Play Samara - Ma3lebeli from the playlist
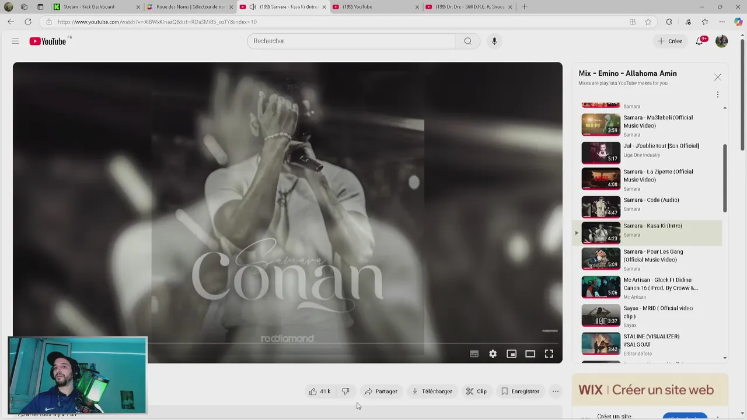Screen dimensions: 747x420 (648, 125)
